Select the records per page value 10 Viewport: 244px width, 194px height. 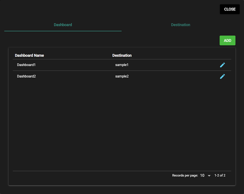(x=202, y=175)
